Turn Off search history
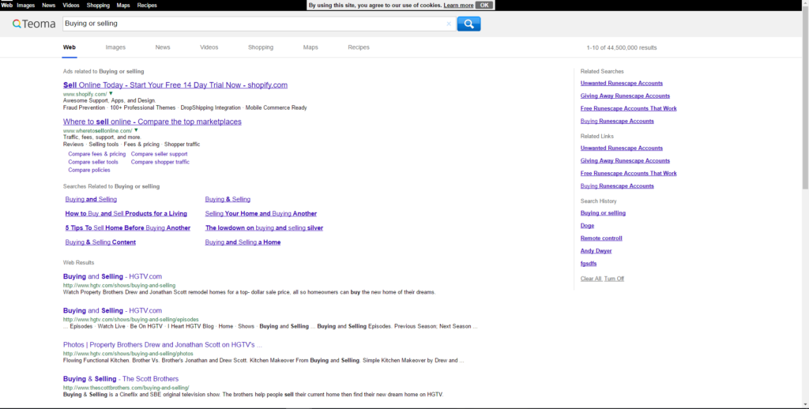This screenshot has height=409, width=809. click(x=614, y=279)
